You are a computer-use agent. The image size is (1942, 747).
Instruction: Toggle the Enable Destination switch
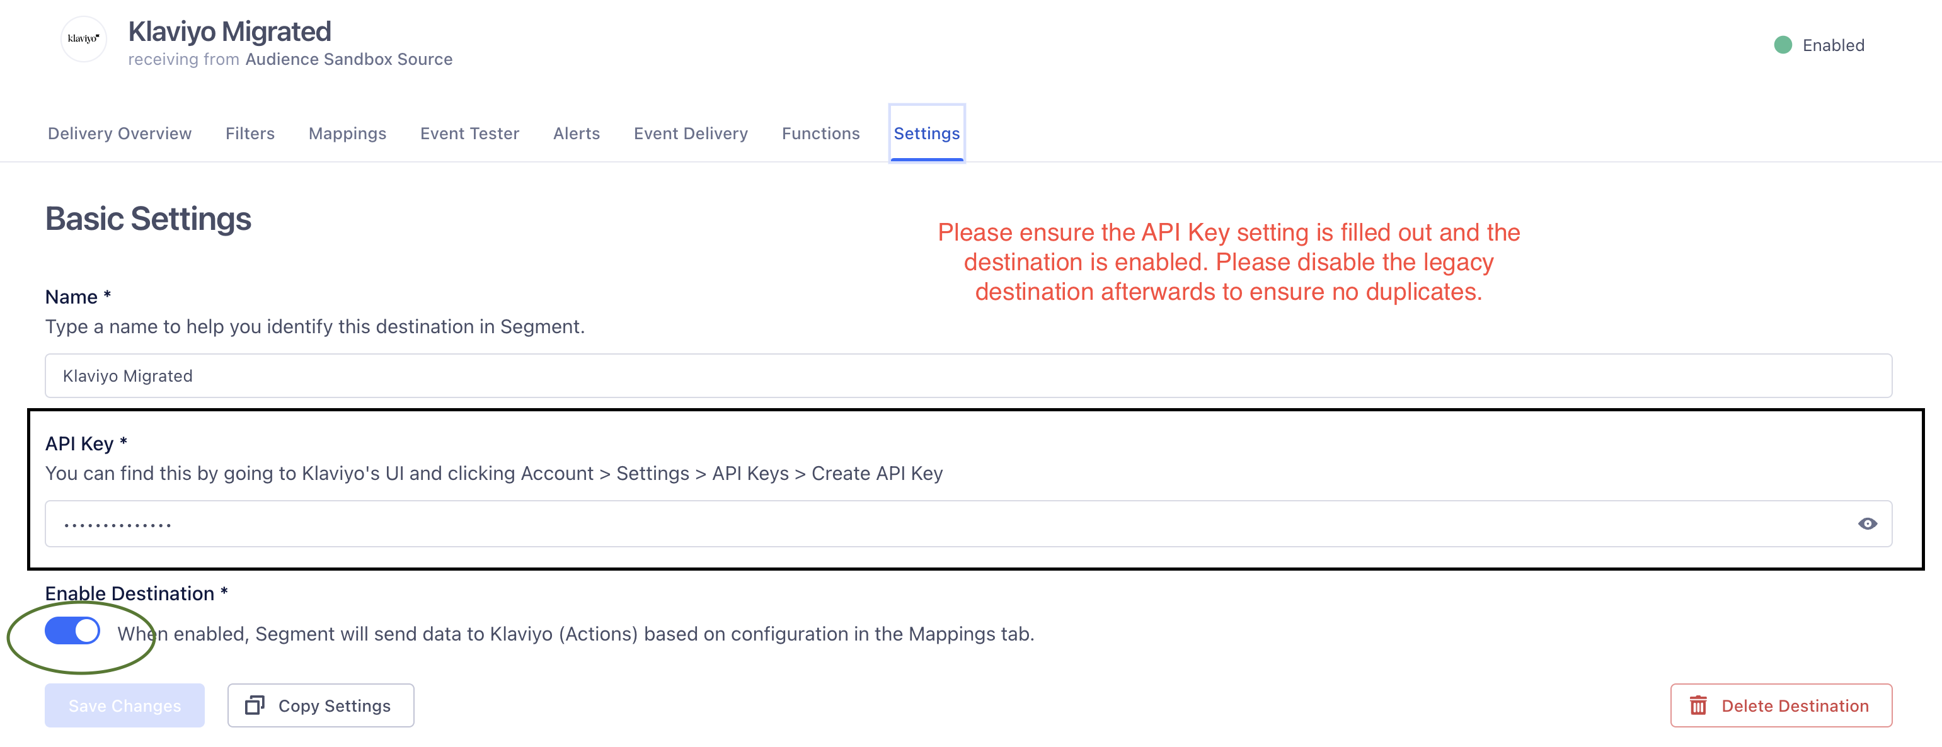tap(71, 632)
